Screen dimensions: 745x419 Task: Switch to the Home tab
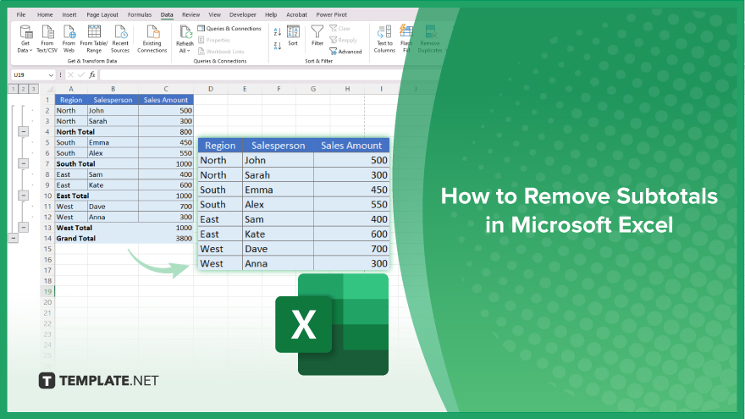45,14
